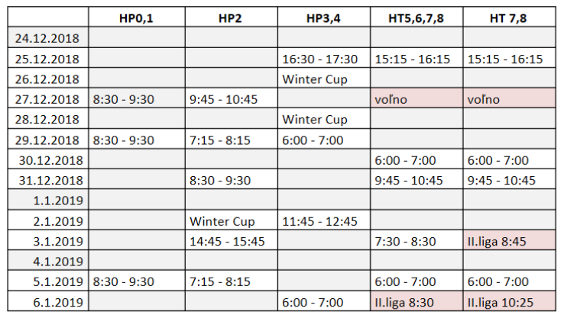Select the HT5,6,7,8 column header
This screenshot has height=318, width=564.
tap(417, 18)
